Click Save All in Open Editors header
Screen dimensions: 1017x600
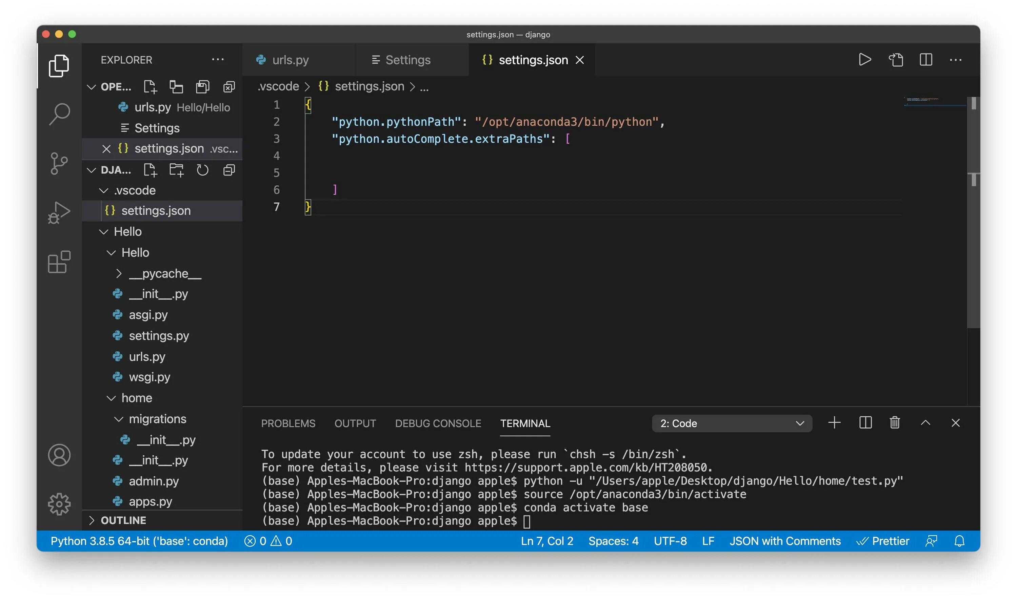tap(202, 86)
